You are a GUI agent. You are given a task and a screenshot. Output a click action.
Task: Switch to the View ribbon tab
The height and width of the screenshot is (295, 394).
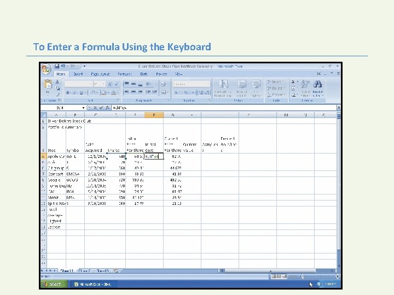pos(178,74)
